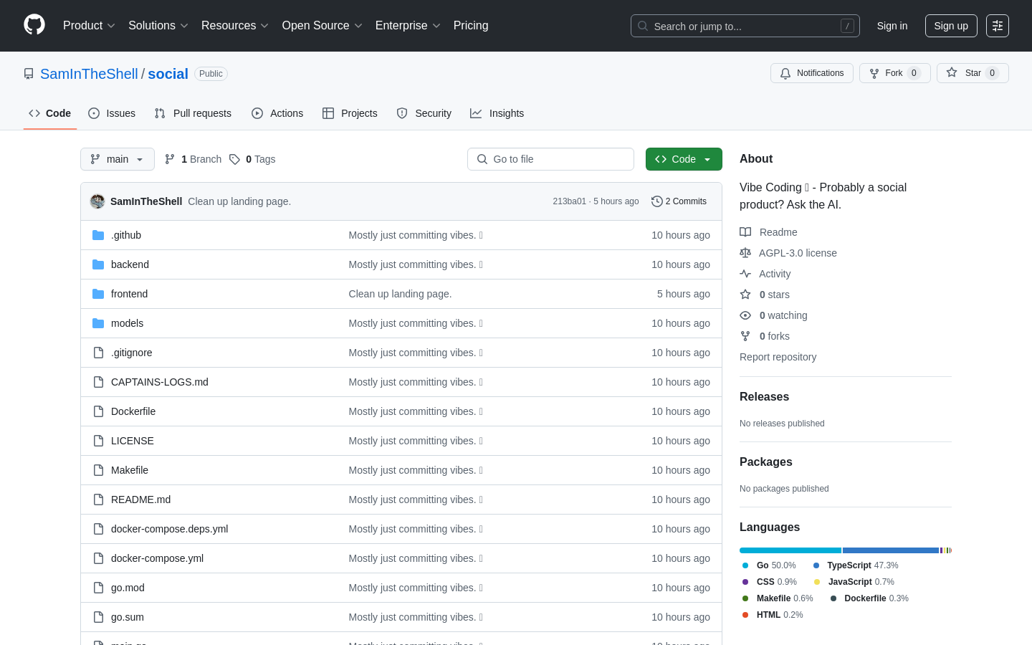Click the Notifications bell button

(x=812, y=73)
